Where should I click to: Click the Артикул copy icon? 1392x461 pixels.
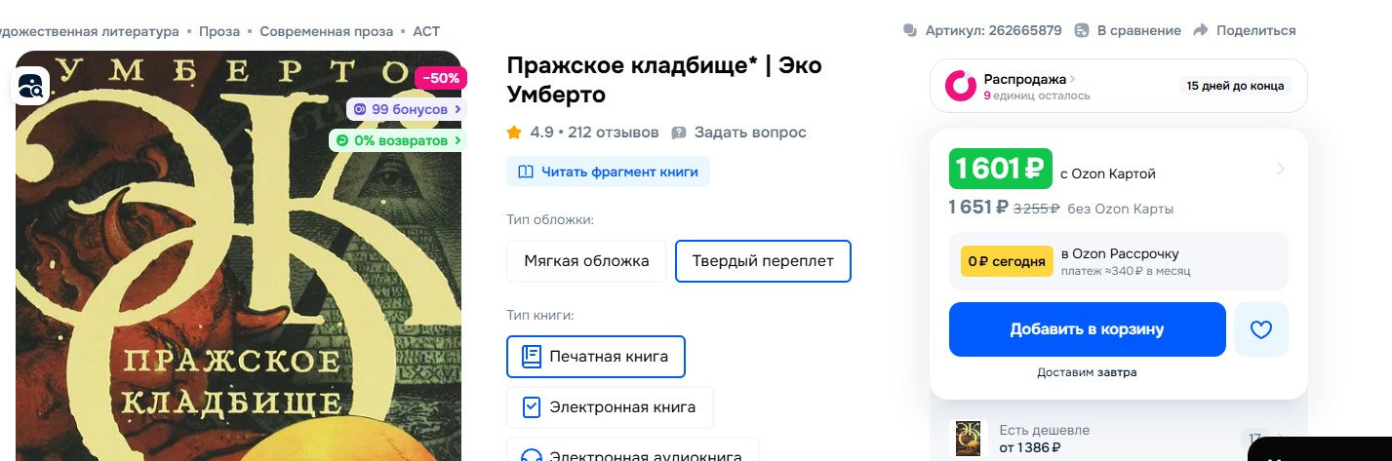click(910, 30)
